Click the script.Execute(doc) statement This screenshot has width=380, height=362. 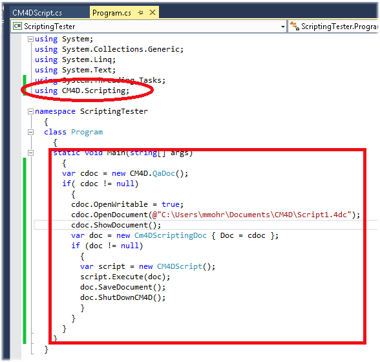[x=125, y=277]
